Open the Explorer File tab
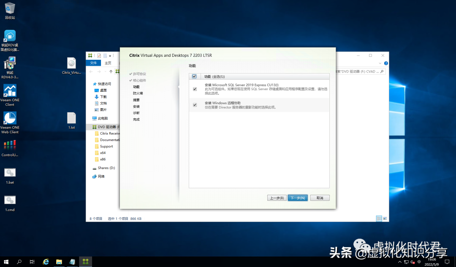Image resolution: width=456 pixels, height=267 pixels. click(x=93, y=63)
